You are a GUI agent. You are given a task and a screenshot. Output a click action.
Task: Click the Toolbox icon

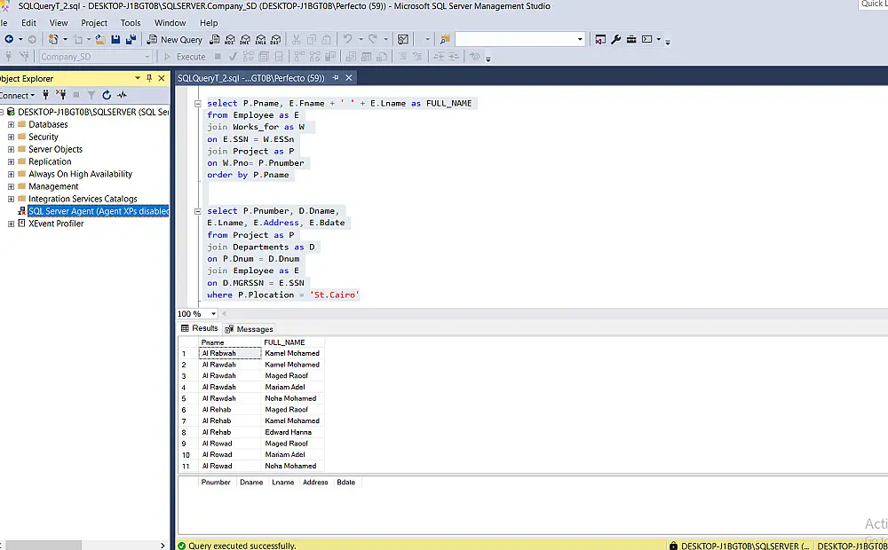click(631, 39)
